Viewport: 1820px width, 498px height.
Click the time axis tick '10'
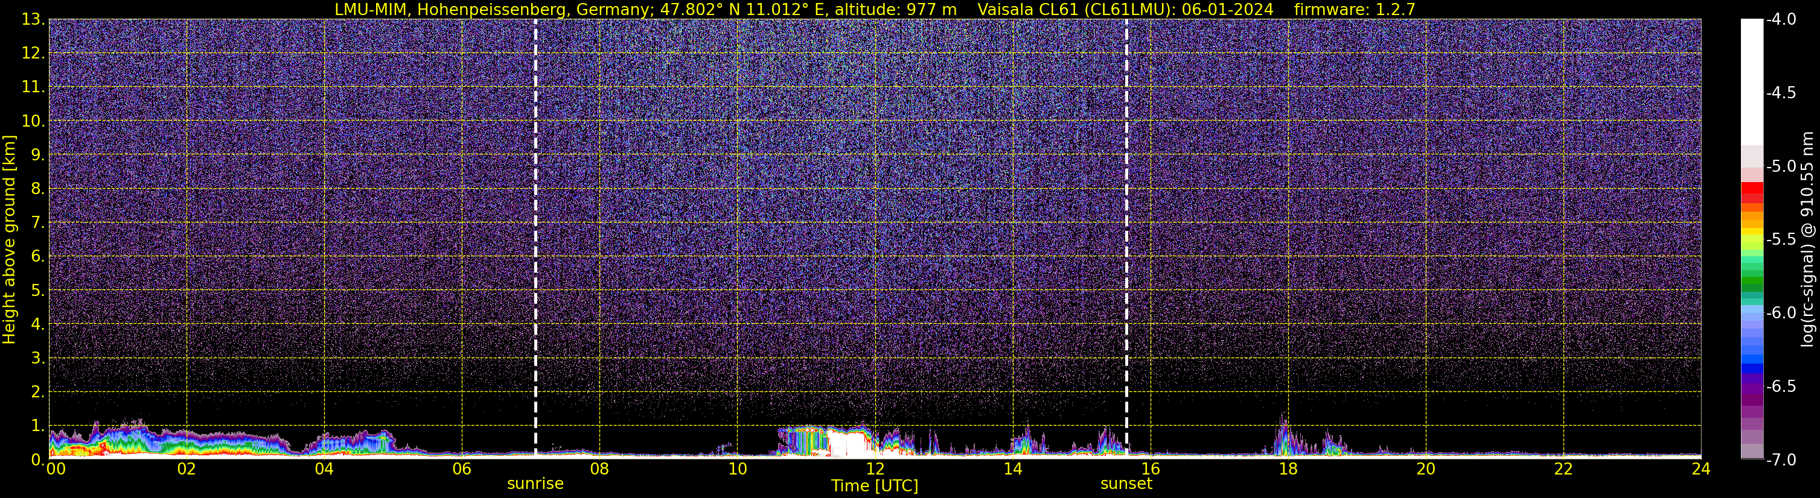pyautogui.click(x=737, y=469)
